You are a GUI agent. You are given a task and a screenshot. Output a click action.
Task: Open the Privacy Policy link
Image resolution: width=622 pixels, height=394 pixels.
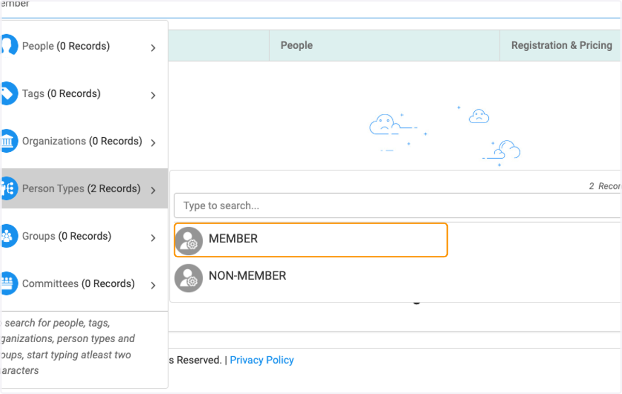point(262,360)
